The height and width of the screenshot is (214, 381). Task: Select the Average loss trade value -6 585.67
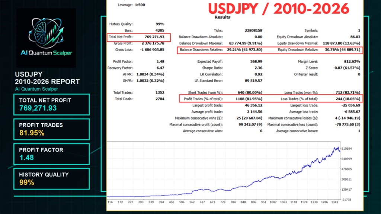[x=352, y=112]
